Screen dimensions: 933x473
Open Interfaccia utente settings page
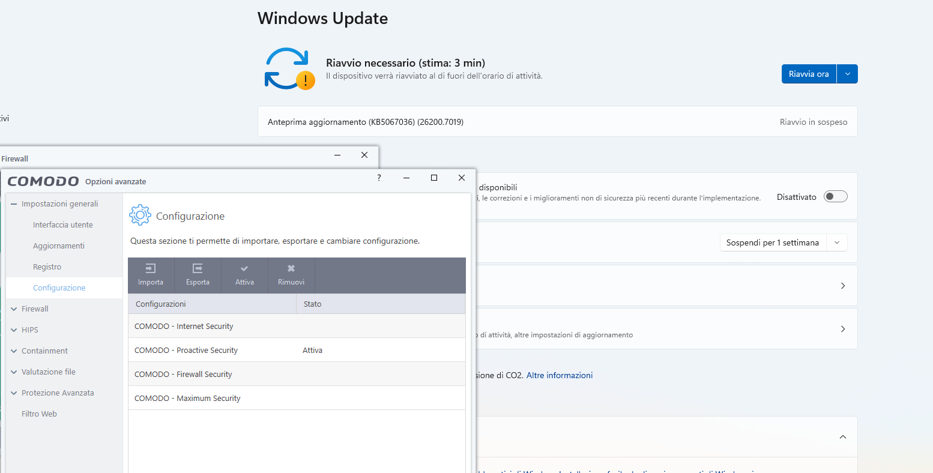click(63, 225)
